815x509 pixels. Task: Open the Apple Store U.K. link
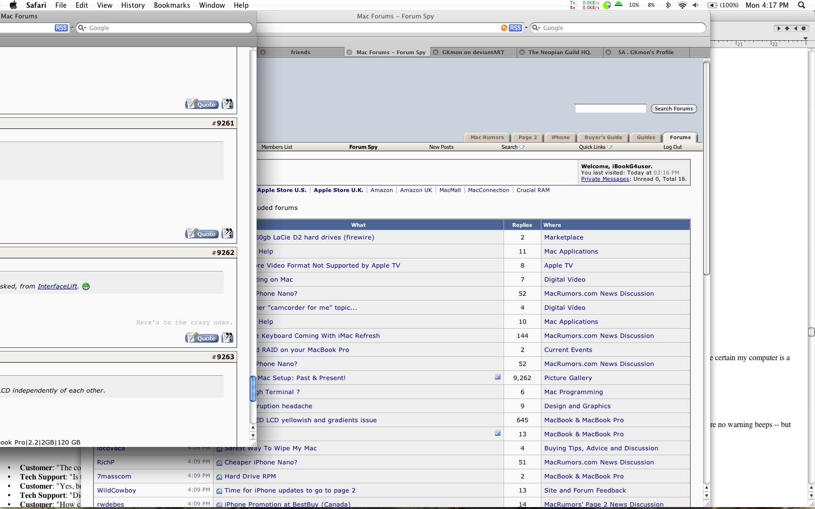click(338, 190)
